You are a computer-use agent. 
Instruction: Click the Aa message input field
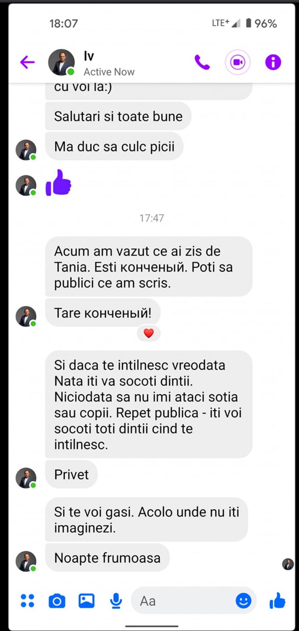183,601
